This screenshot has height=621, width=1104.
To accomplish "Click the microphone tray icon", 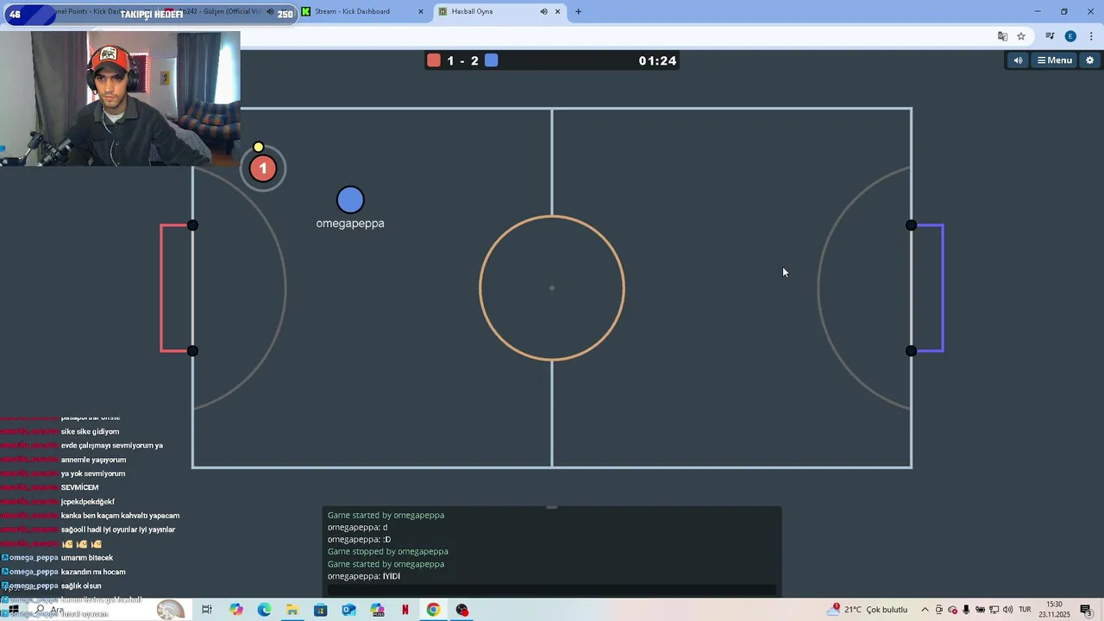I will coord(967,610).
